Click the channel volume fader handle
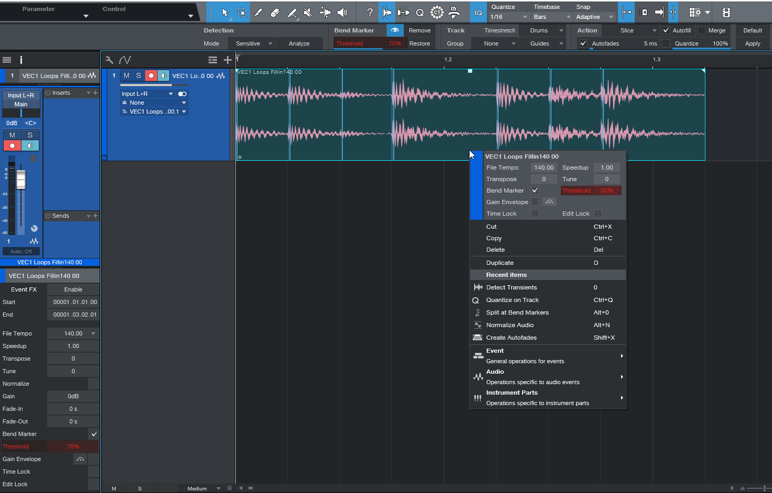Image resolution: width=772 pixels, height=493 pixels. (x=21, y=180)
